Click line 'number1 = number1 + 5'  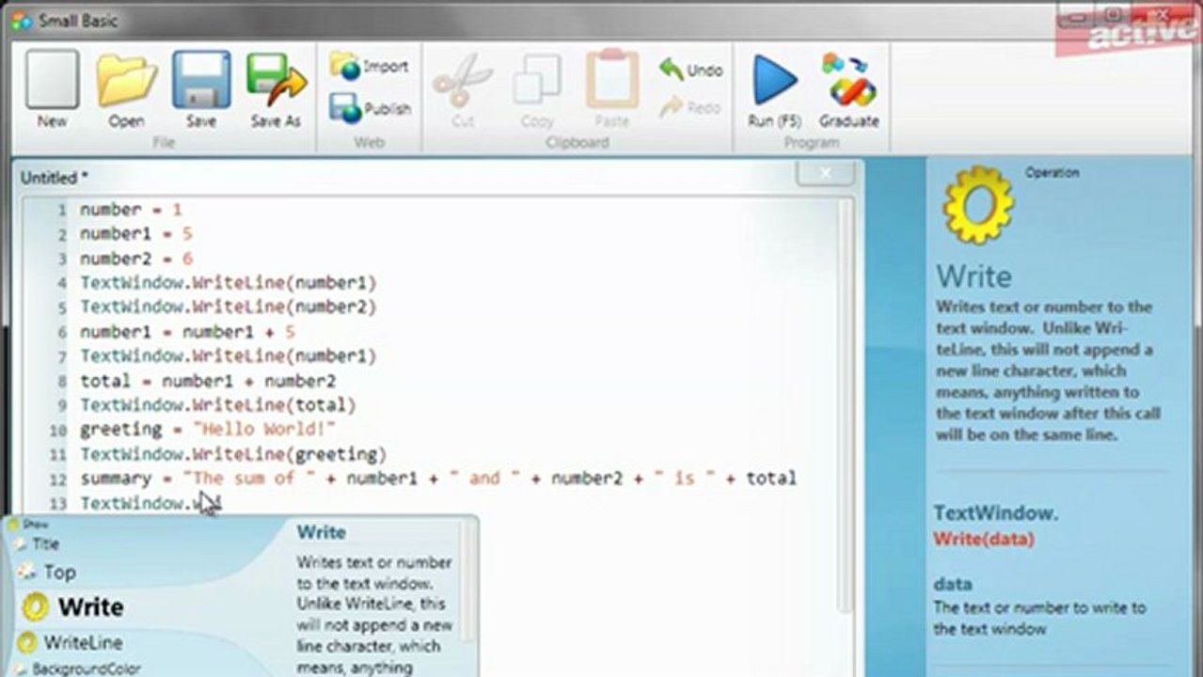[x=187, y=332]
